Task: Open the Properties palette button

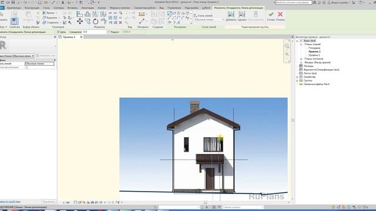Action: (14, 21)
